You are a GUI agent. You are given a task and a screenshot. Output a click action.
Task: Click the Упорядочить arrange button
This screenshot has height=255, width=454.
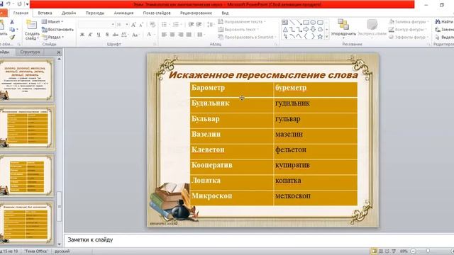pyautogui.click(x=343, y=28)
